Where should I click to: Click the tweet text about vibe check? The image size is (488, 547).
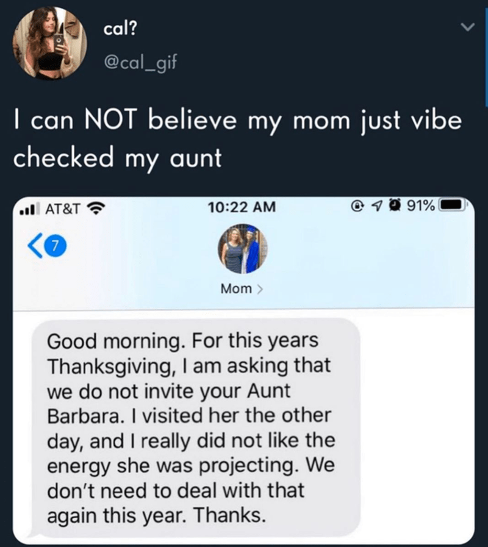point(237,139)
